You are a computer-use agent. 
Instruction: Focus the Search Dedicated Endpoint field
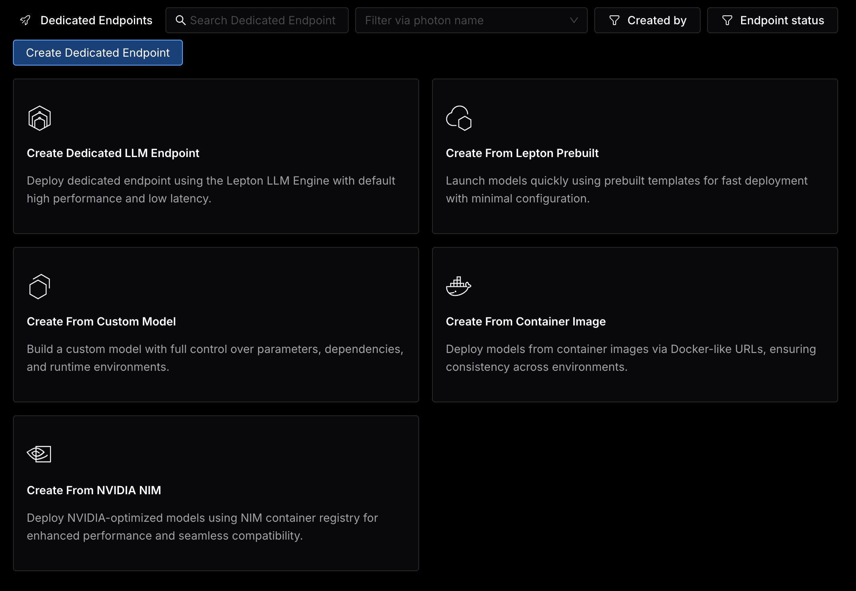tap(257, 20)
